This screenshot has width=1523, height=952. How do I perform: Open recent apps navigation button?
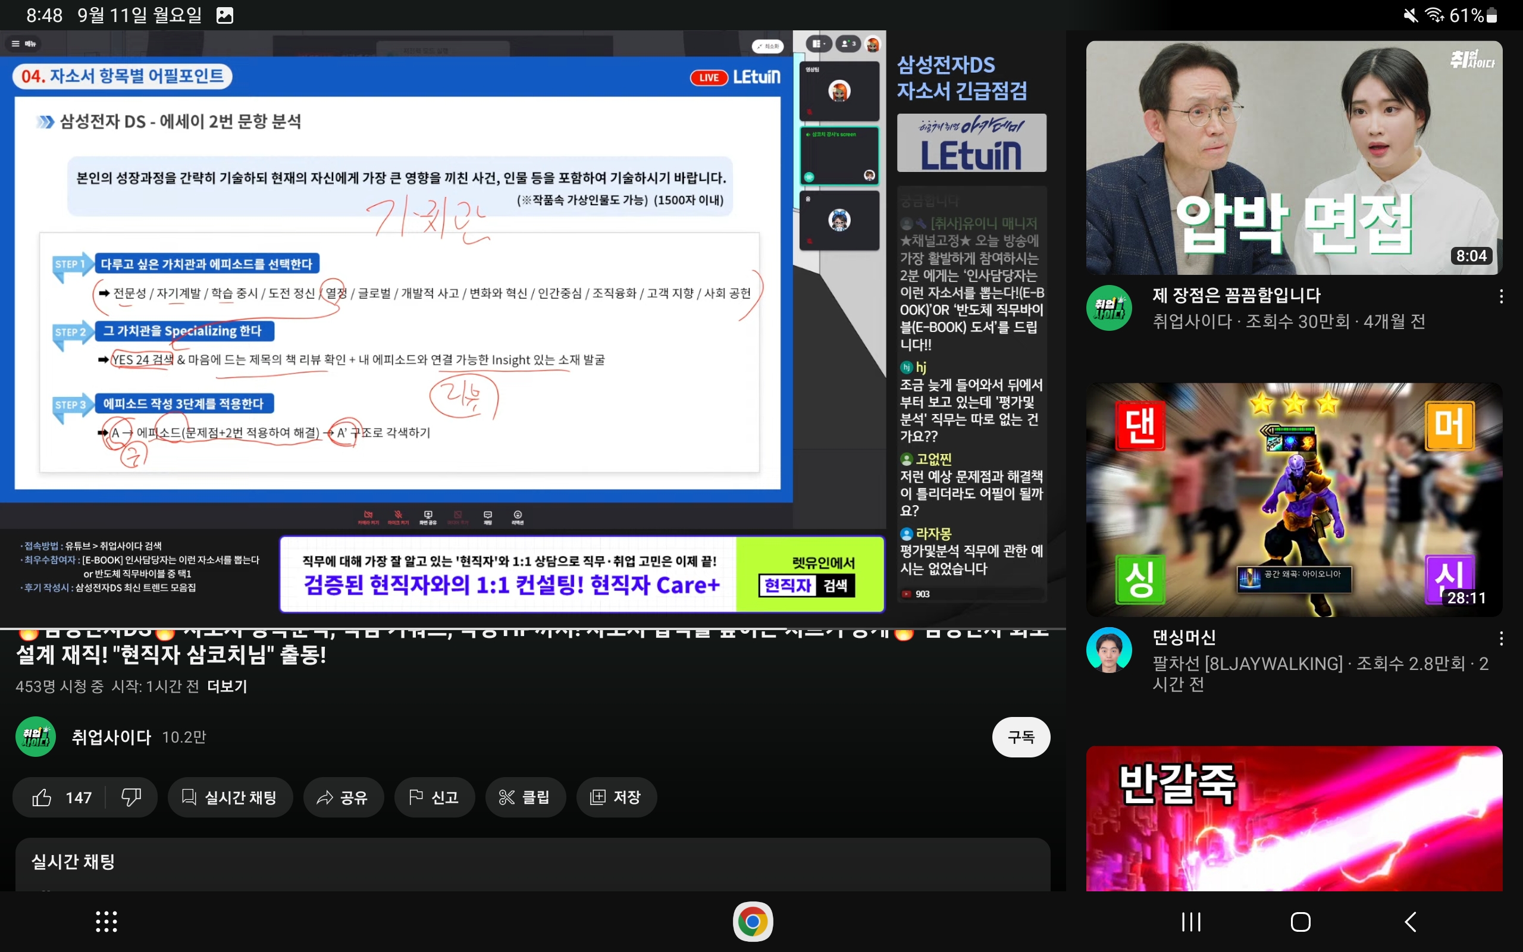coord(1190,922)
